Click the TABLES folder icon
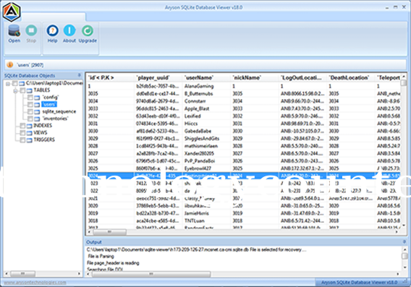Viewport: 411px width, 287px height. [x=30, y=90]
